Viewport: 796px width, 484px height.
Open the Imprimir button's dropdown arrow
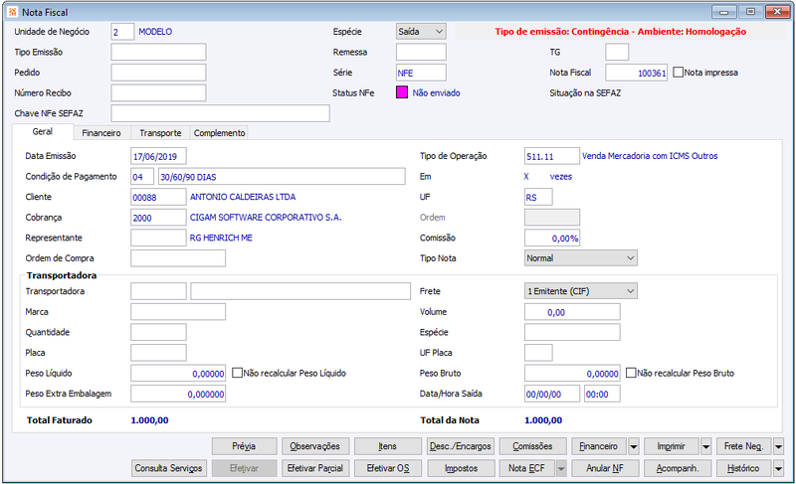click(706, 446)
